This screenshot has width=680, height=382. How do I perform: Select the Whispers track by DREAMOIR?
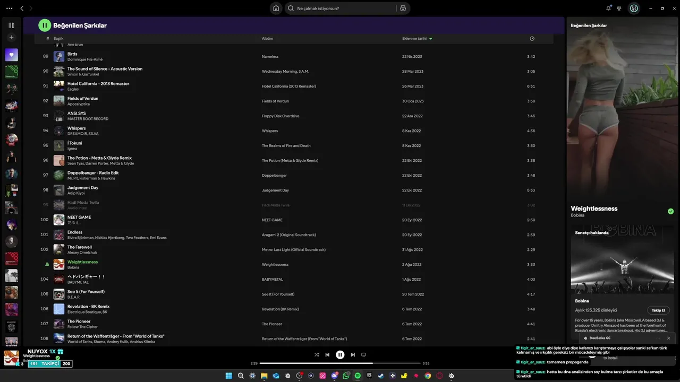76,128
